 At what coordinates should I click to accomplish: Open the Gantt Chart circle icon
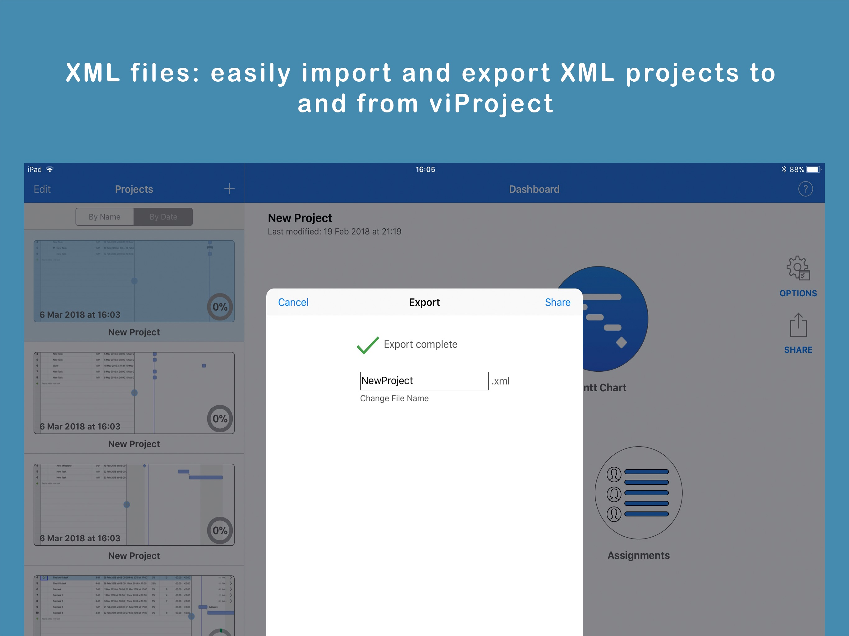(615, 319)
